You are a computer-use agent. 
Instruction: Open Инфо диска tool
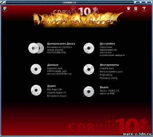pos(106,75)
